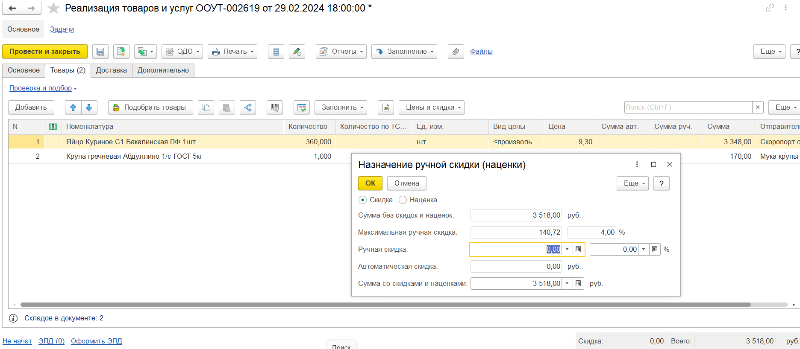Move row up with blue arrow
The width and height of the screenshot is (800, 349).
coord(73,108)
